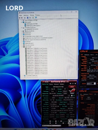
Task: Collapse the Disk drives tree node
Action: (x=22, y=28)
